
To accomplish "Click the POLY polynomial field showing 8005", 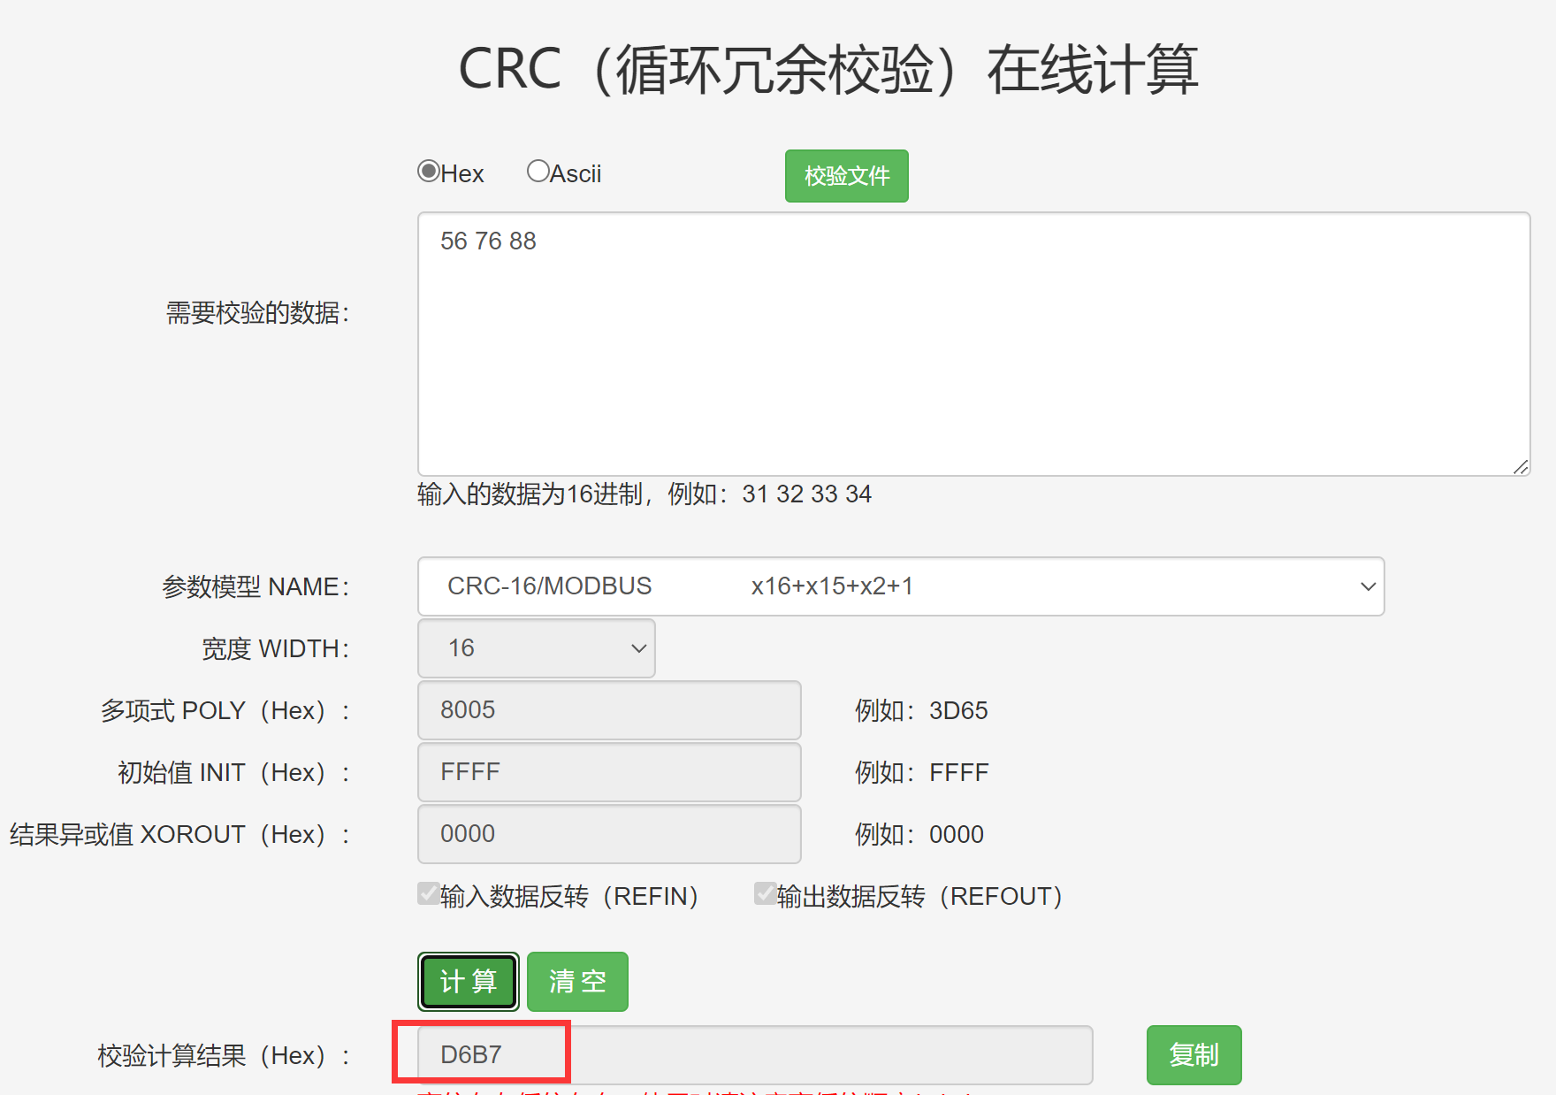I will tap(608, 709).
